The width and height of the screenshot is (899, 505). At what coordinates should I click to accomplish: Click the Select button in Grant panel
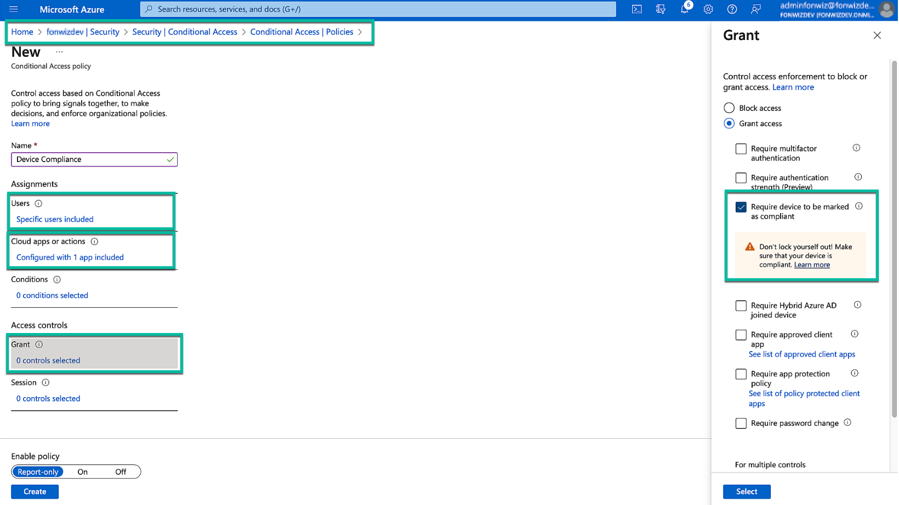click(x=746, y=491)
